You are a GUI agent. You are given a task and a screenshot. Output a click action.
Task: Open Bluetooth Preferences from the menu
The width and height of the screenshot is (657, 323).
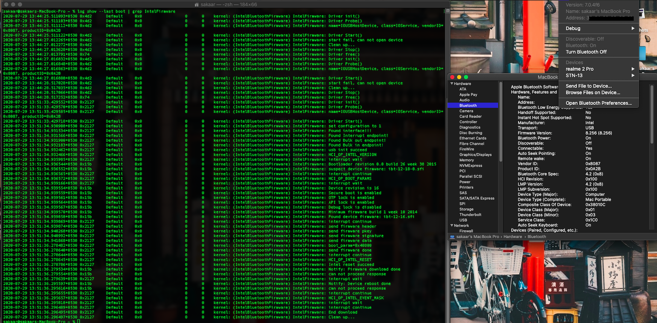click(598, 103)
